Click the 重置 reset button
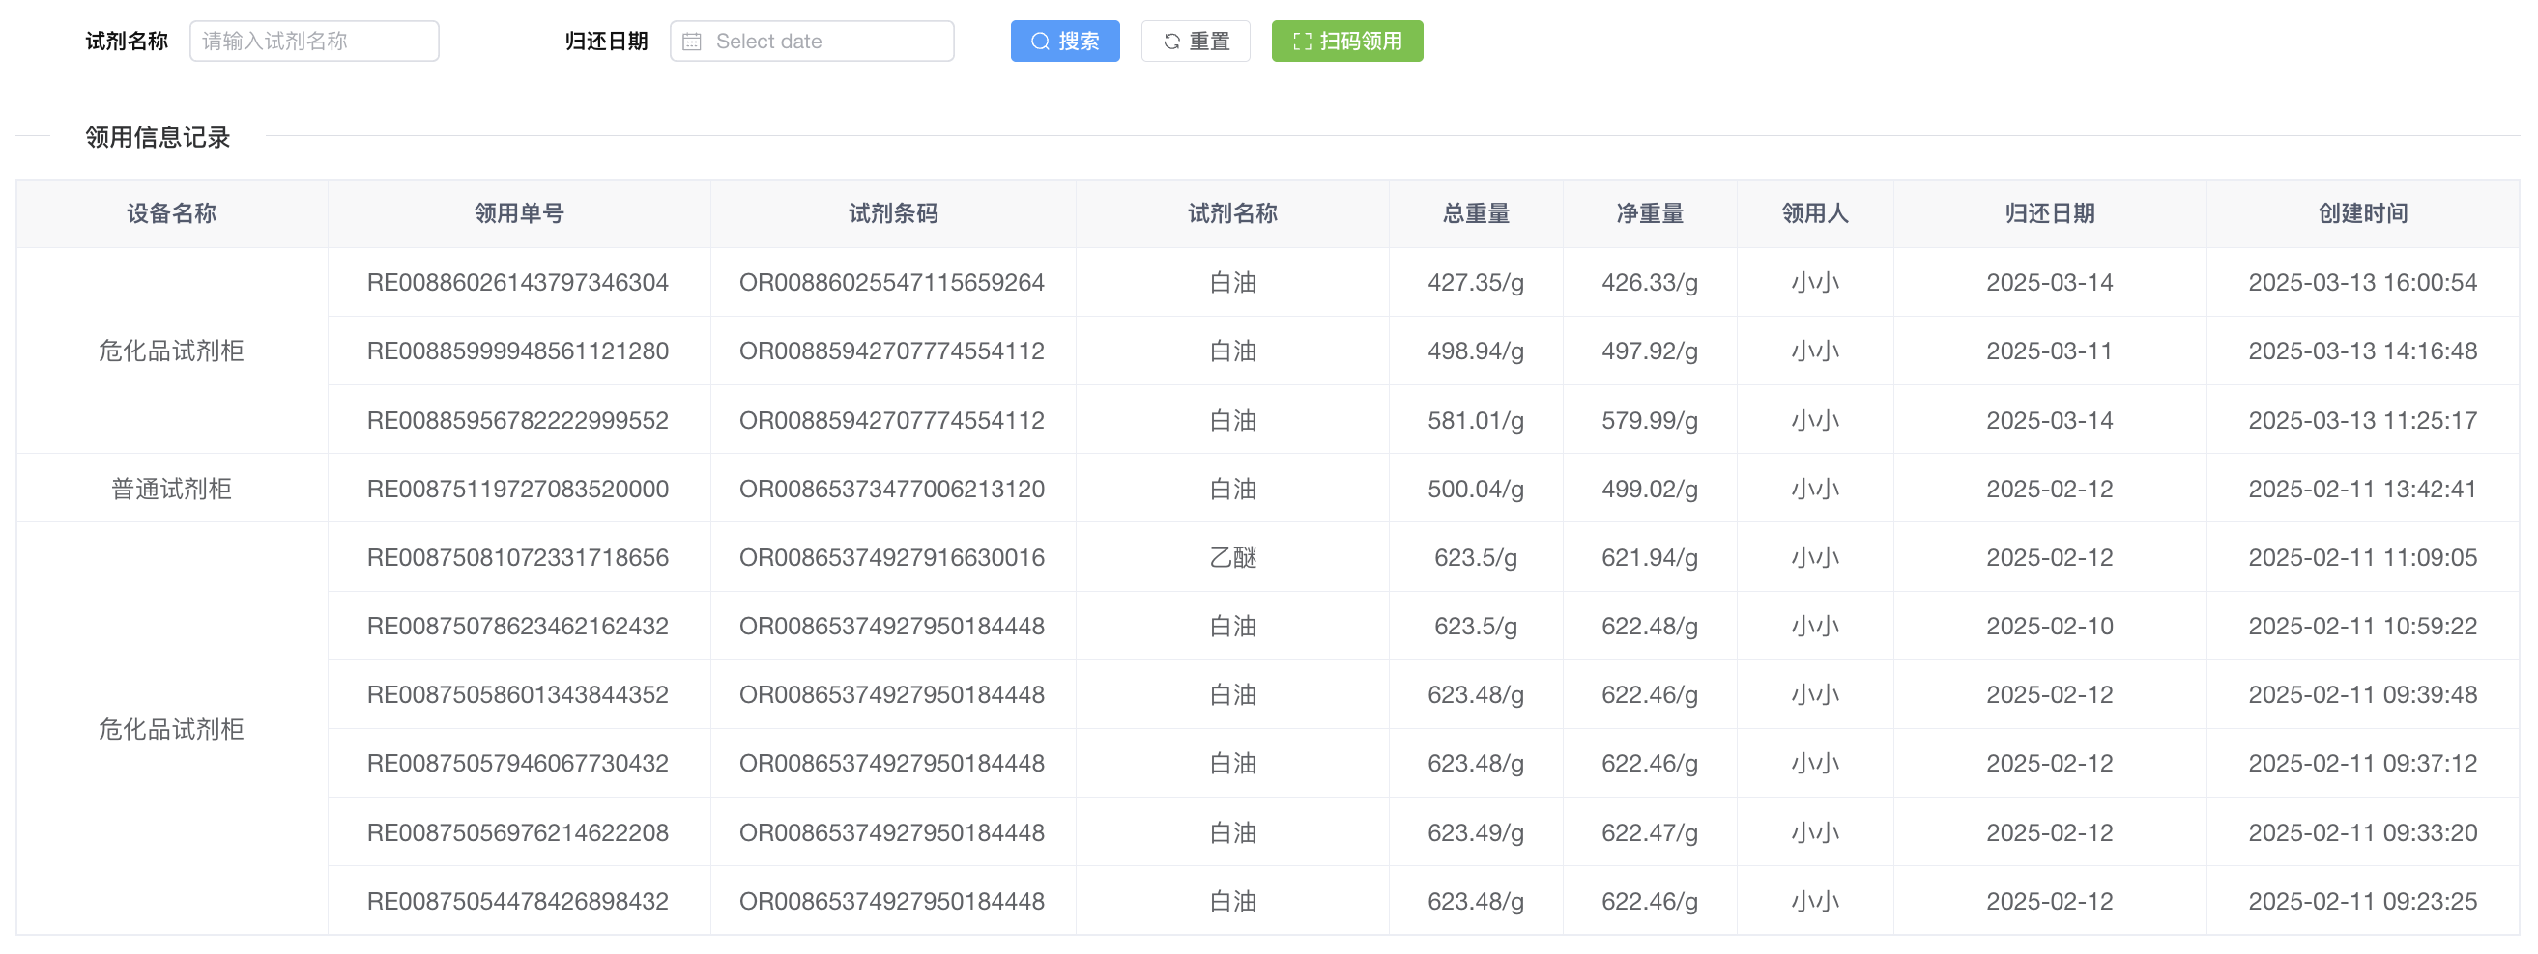2538x954 pixels. coord(1196,42)
